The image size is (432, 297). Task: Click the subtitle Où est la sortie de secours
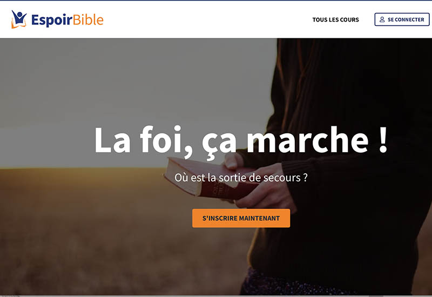[x=241, y=178]
